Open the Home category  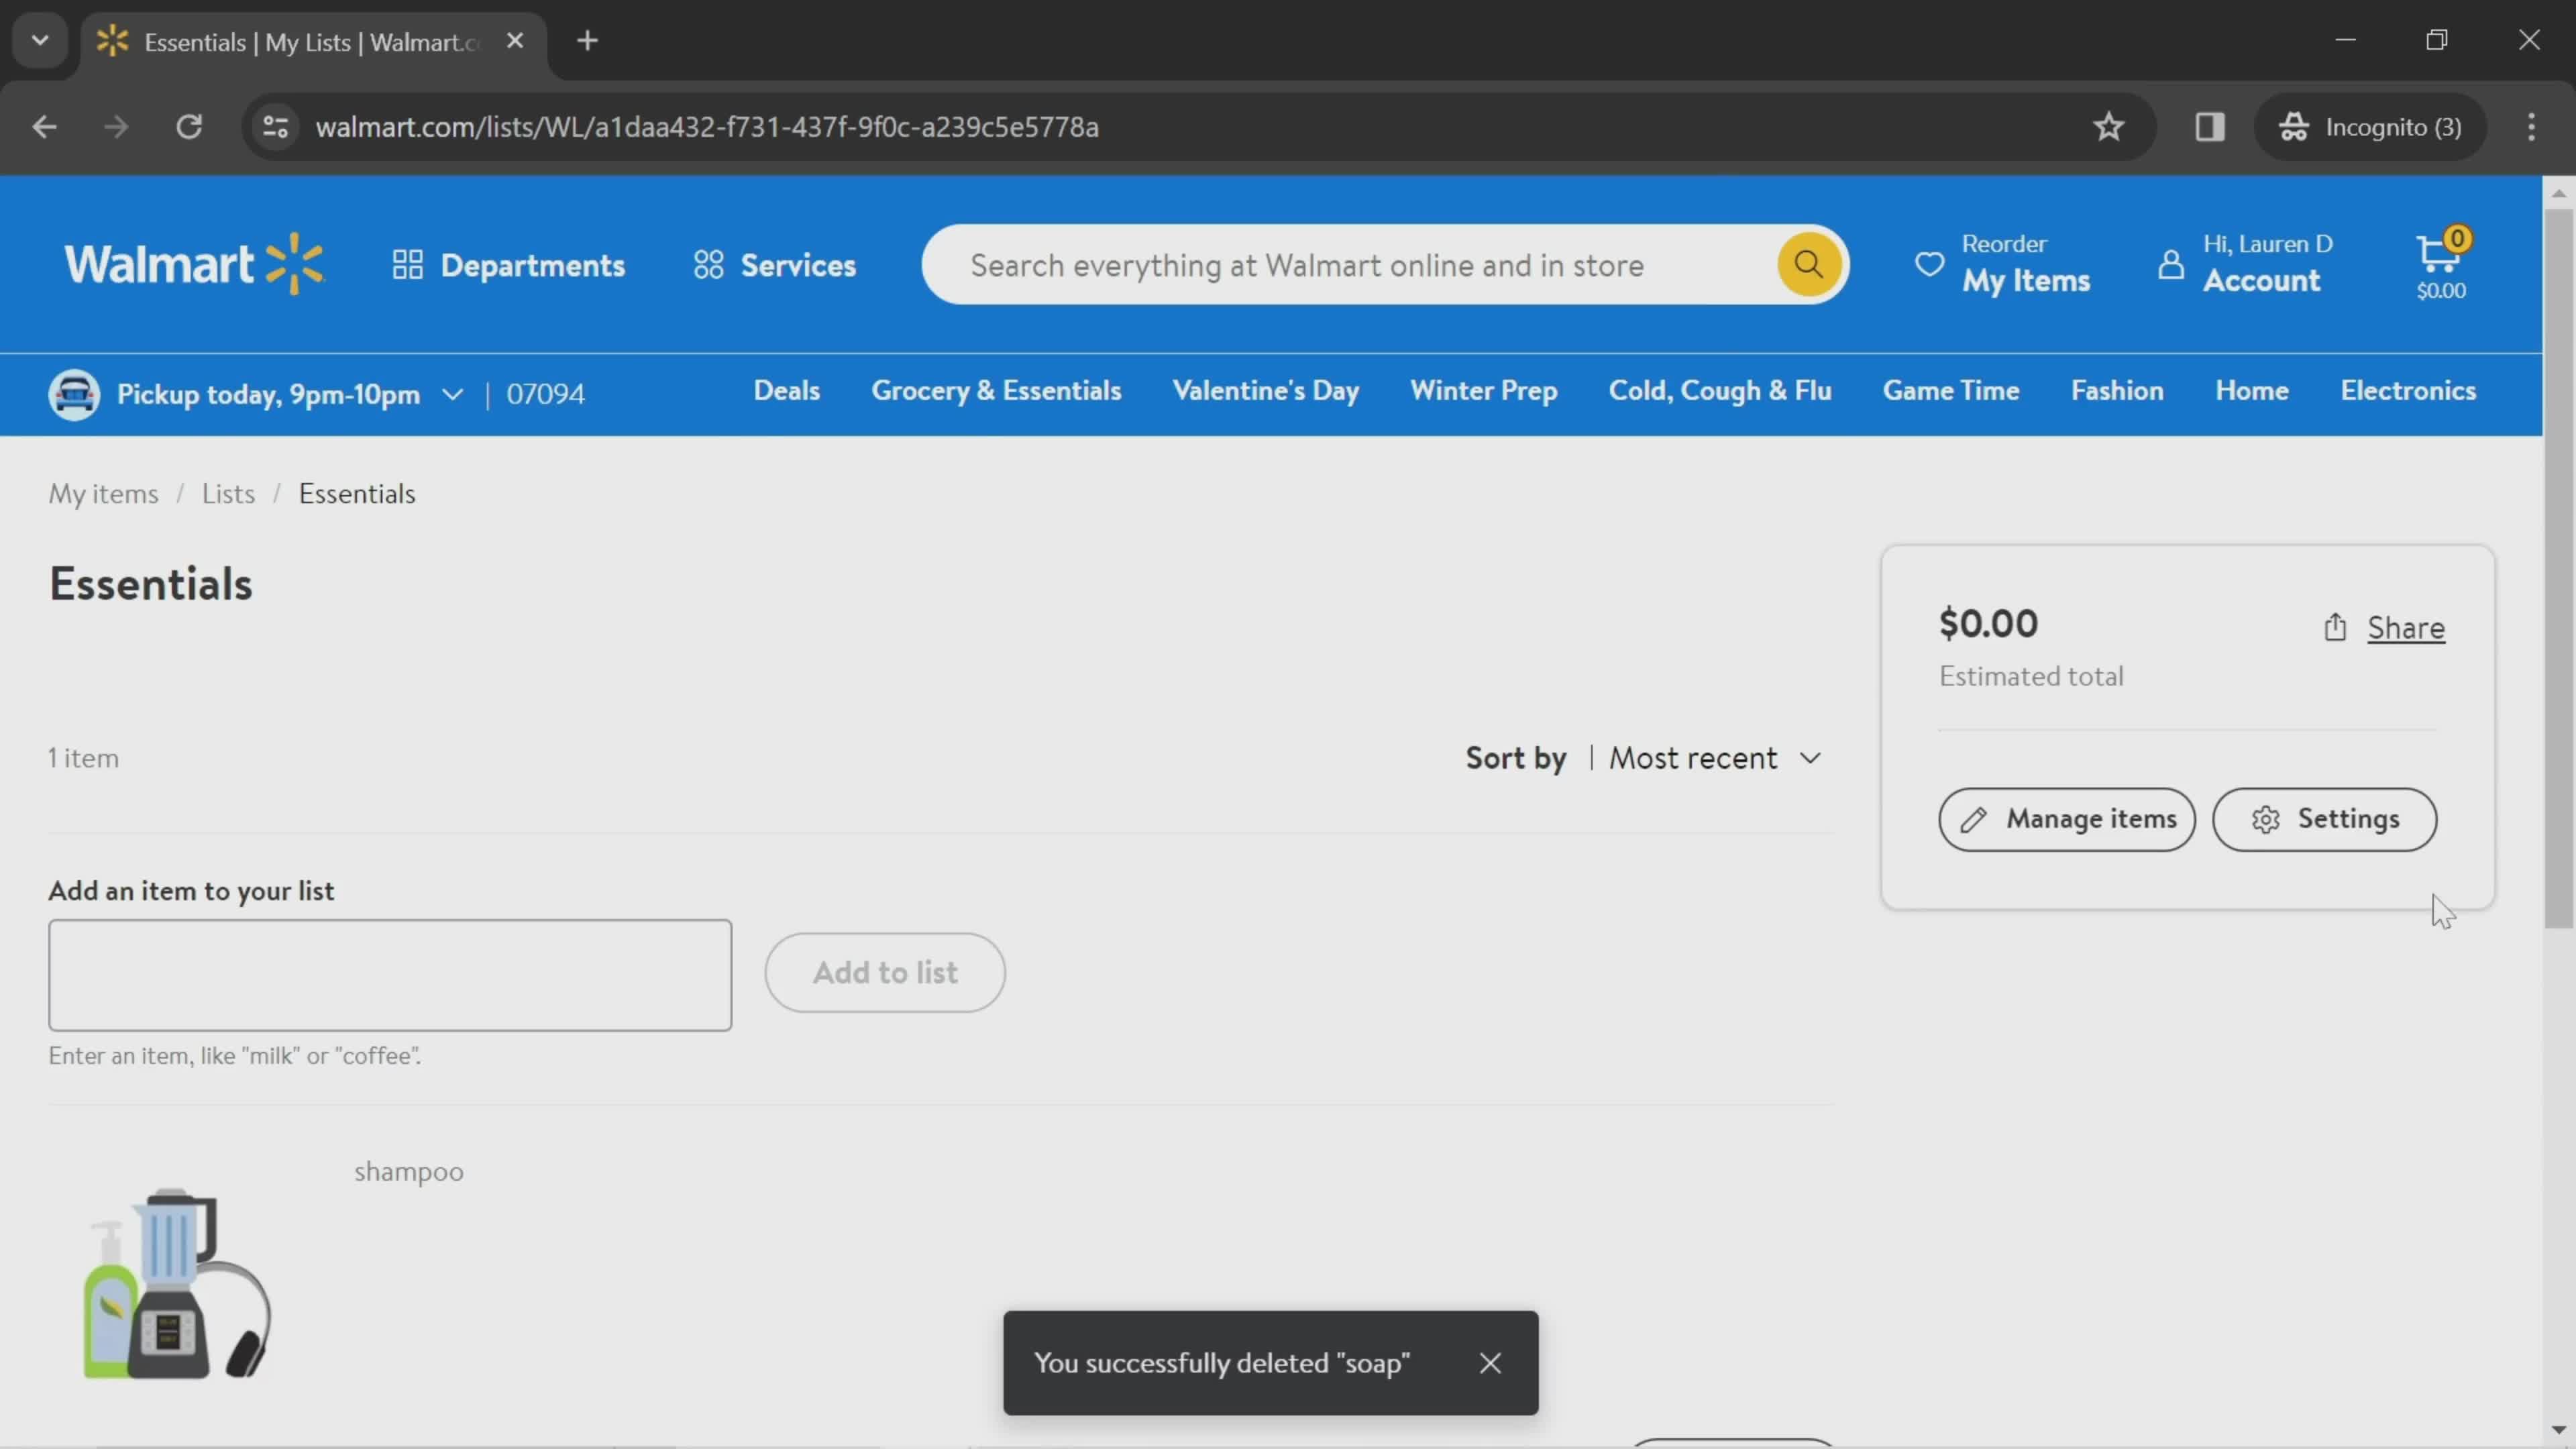(2251, 391)
